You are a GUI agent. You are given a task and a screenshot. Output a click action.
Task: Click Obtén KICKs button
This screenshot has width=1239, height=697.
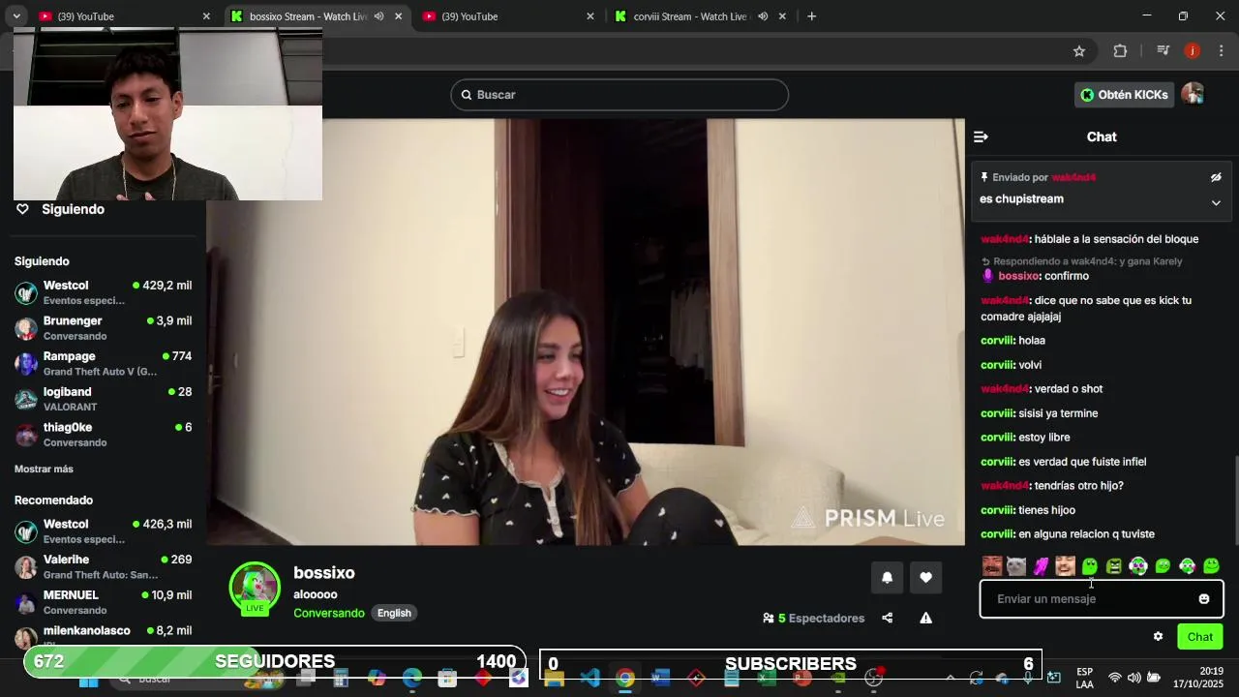(x=1124, y=95)
